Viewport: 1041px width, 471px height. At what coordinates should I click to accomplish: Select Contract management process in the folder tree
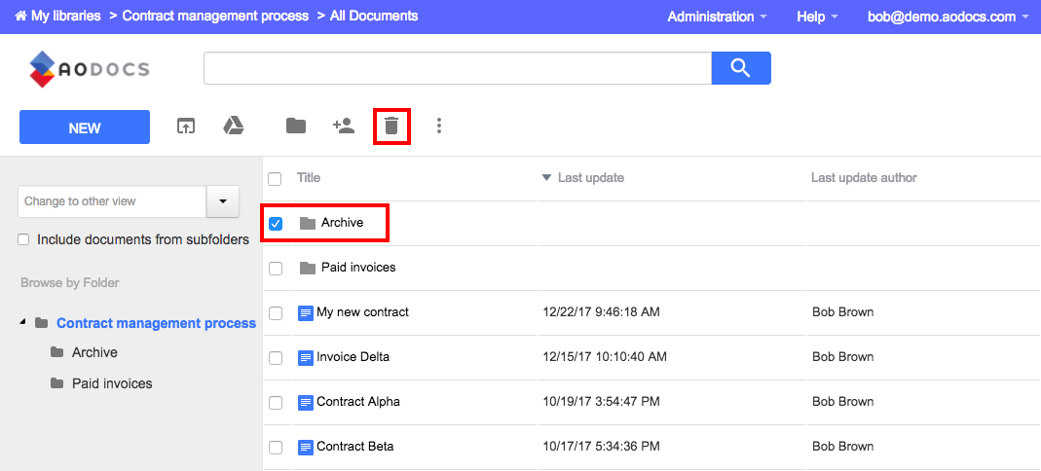(156, 323)
